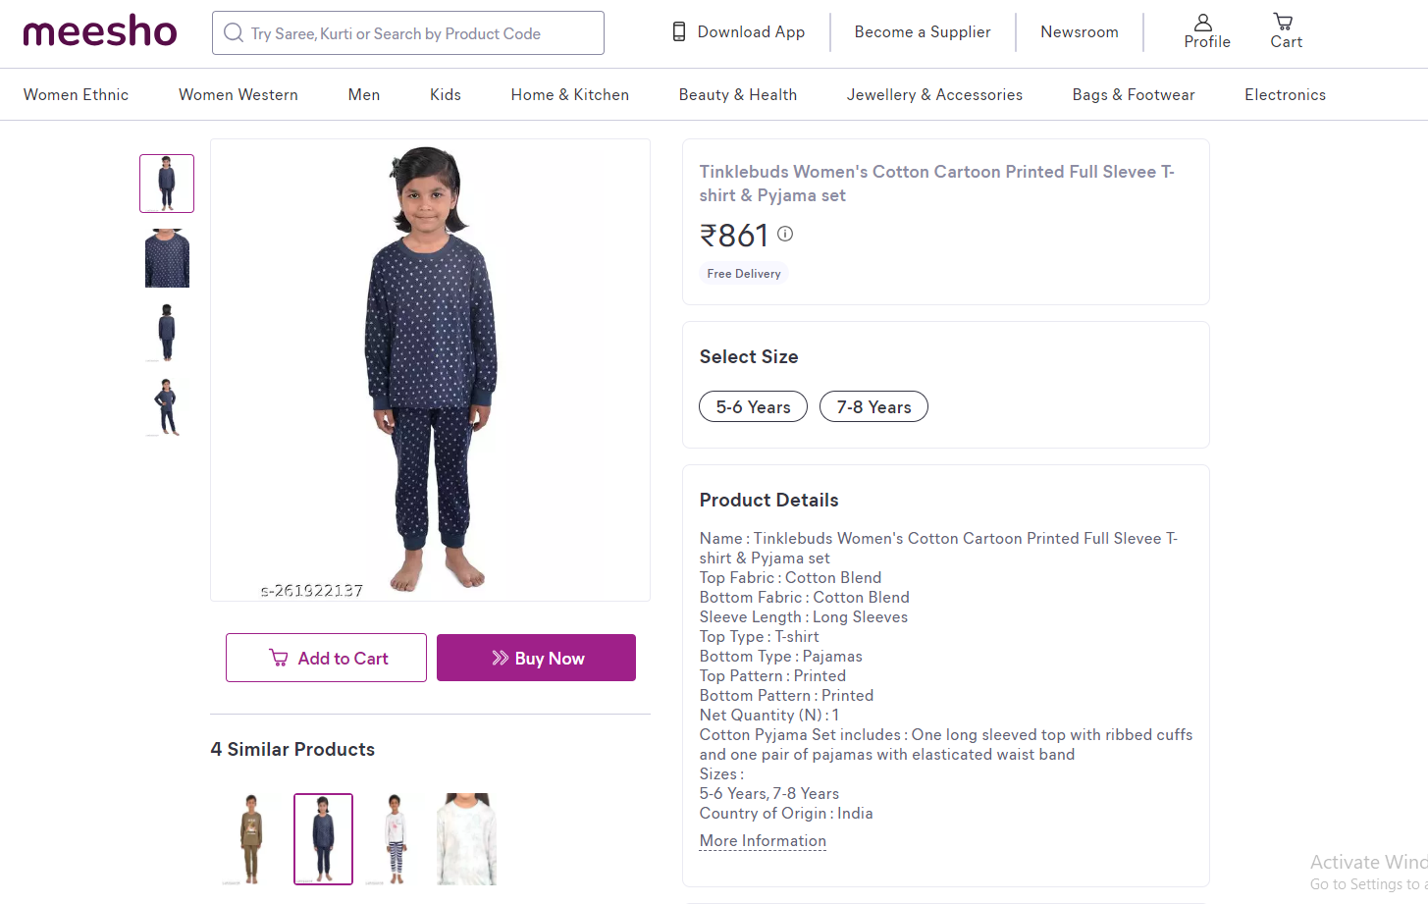This screenshot has width=1428, height=904.
Task: Click the Download App phone icon
Action: coord(678,32)
